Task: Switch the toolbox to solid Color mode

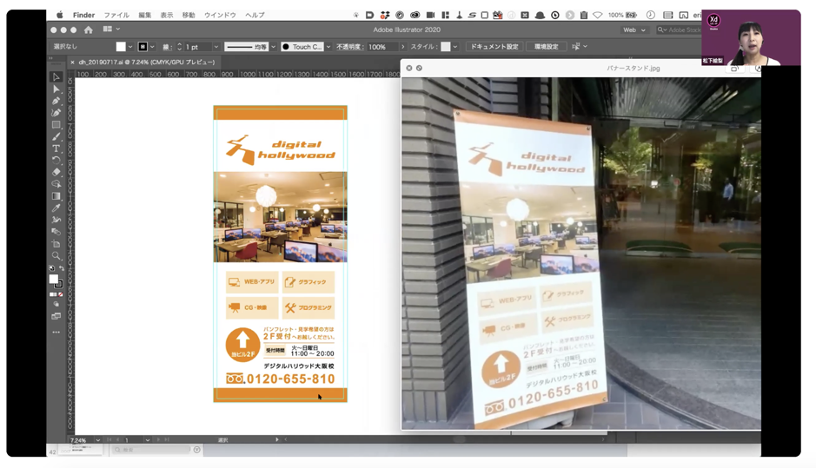Action: pos(52,295)
